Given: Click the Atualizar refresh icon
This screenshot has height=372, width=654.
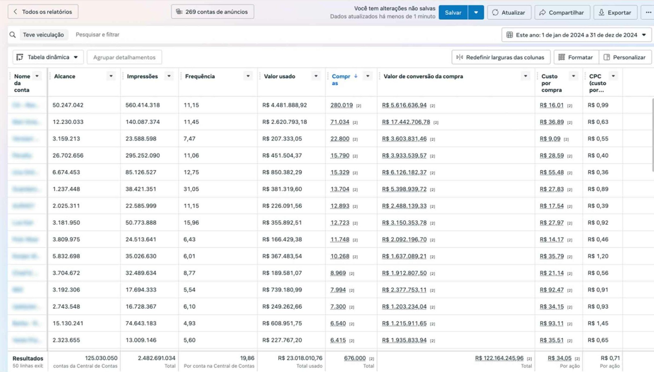Looking at the screenshot, I should [495, 12].
